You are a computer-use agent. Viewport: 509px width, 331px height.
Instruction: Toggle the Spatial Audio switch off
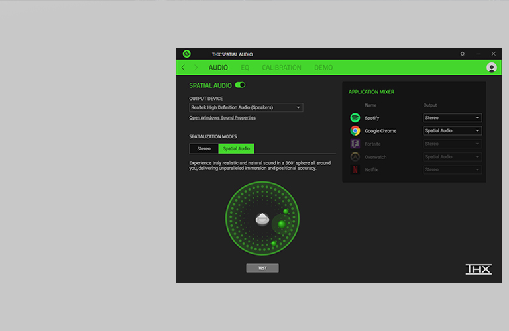[240, 85]
